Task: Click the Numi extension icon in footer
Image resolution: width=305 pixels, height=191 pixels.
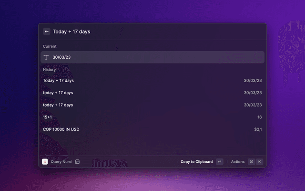Action: [45, 162]
